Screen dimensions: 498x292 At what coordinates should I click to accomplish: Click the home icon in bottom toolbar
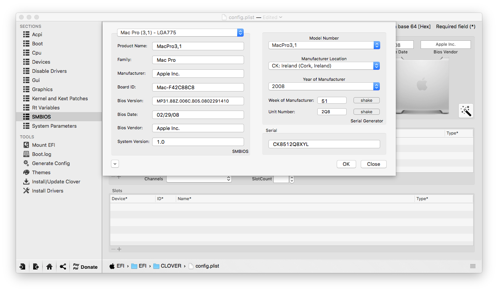tap(49, 267)
